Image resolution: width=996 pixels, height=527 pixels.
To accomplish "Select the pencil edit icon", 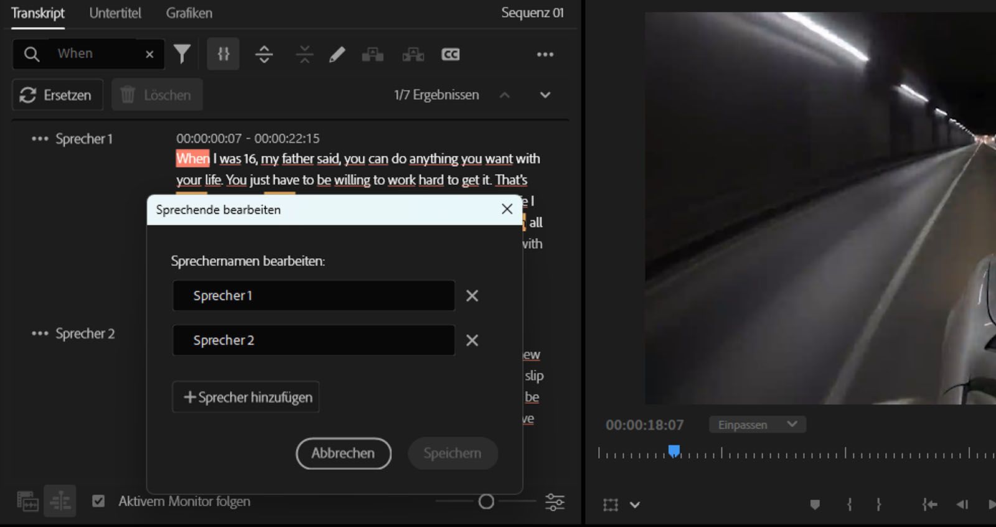I will 337,55.
